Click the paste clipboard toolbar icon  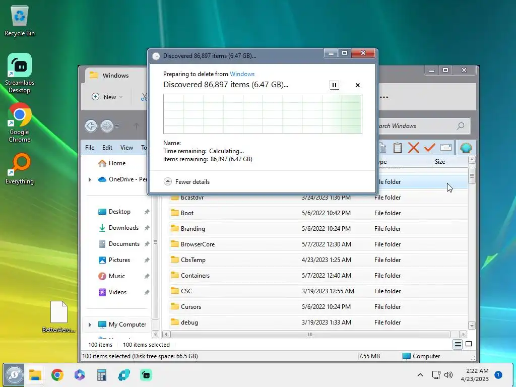pyautogui.click(x=398, y=148)
